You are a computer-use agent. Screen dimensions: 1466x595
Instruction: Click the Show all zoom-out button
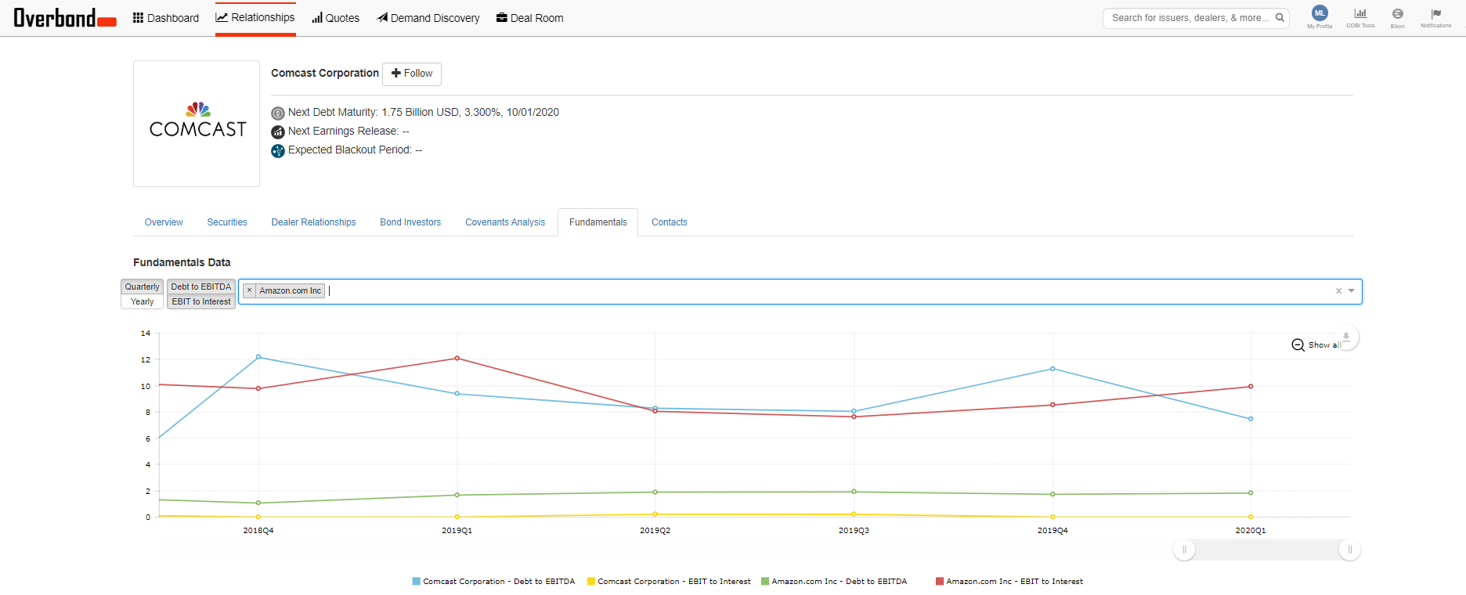coord(1316,344)
